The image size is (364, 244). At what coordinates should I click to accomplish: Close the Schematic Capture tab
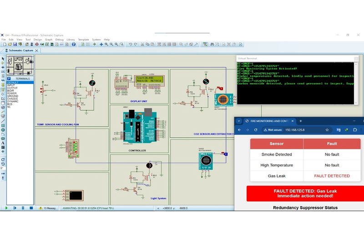pyautogui.click(x=37, y=51)
